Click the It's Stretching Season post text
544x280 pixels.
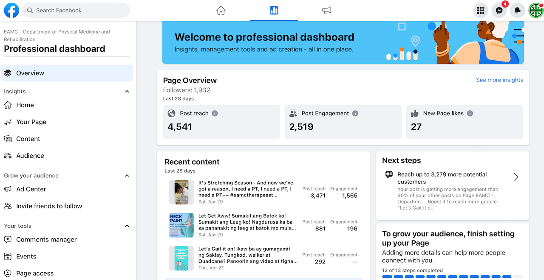[x=246, y=189]
